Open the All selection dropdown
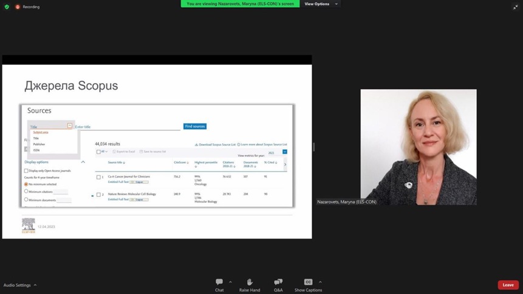Viewport: 523px width, 294px height. 104,152
